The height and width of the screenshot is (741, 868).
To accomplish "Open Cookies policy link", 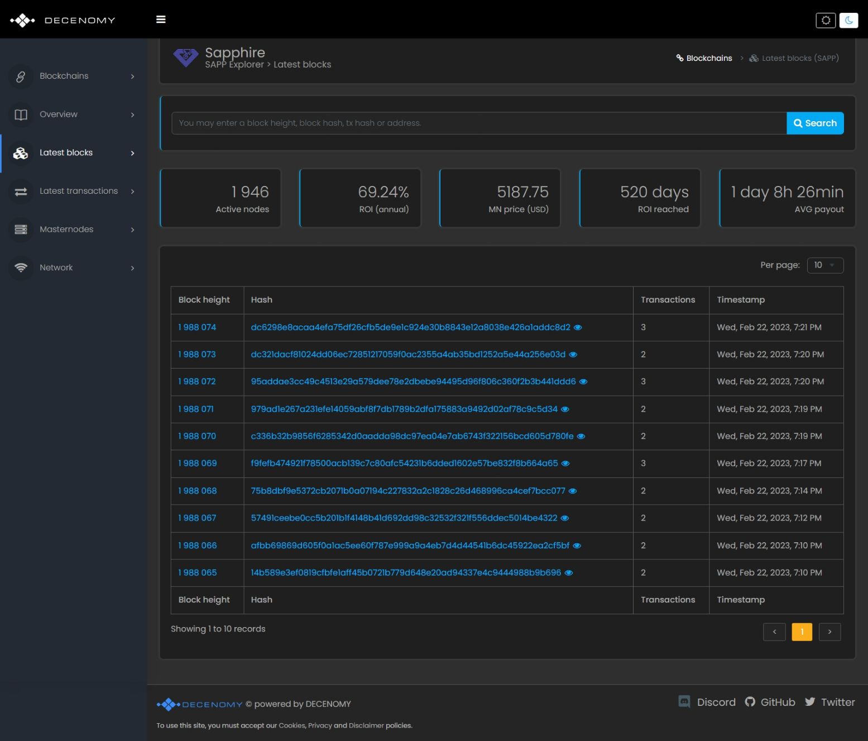I will point(292,725).
